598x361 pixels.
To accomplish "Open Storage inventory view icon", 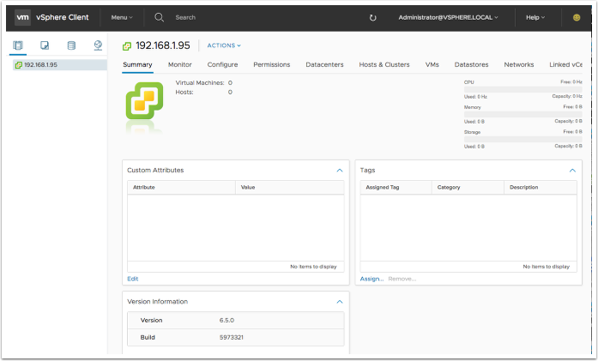I will point(71,45).
